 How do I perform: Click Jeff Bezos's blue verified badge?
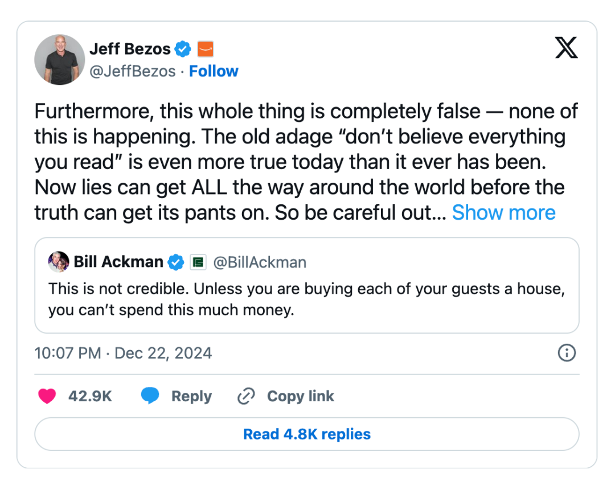pyautogui.click(x=182, y=49)
